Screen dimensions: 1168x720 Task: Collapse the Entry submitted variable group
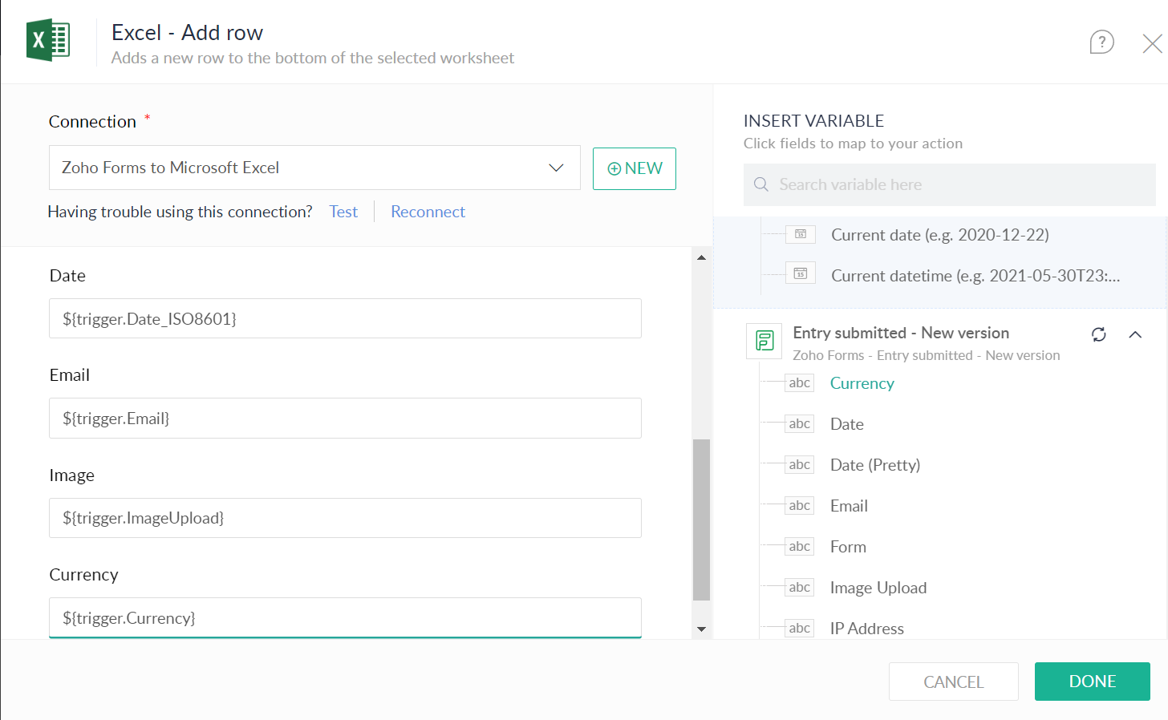(1135, 334)
